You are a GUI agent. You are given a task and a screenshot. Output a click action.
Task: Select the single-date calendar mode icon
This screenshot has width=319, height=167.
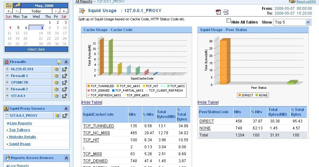pyautogui.click(x=9, y=5)
